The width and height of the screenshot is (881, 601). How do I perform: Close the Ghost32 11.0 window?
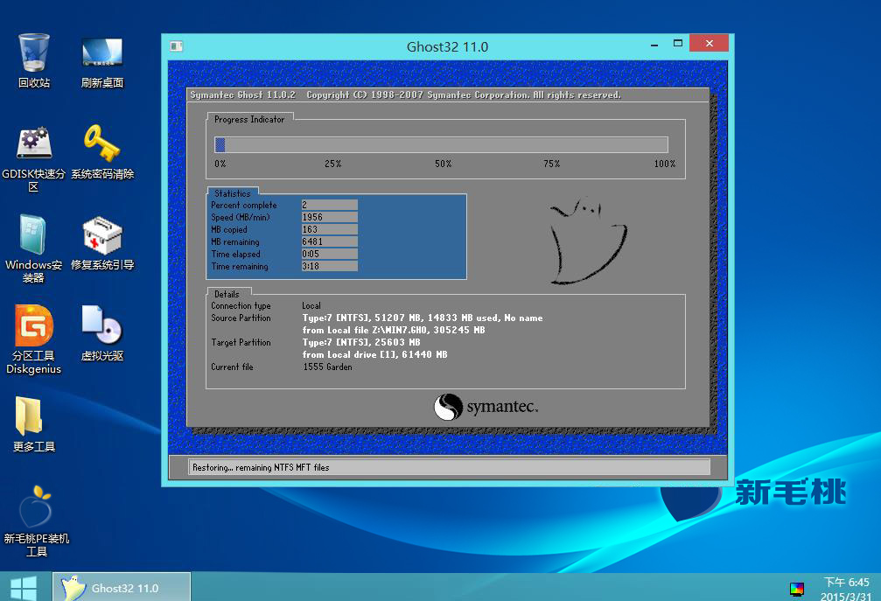[709, 43]
